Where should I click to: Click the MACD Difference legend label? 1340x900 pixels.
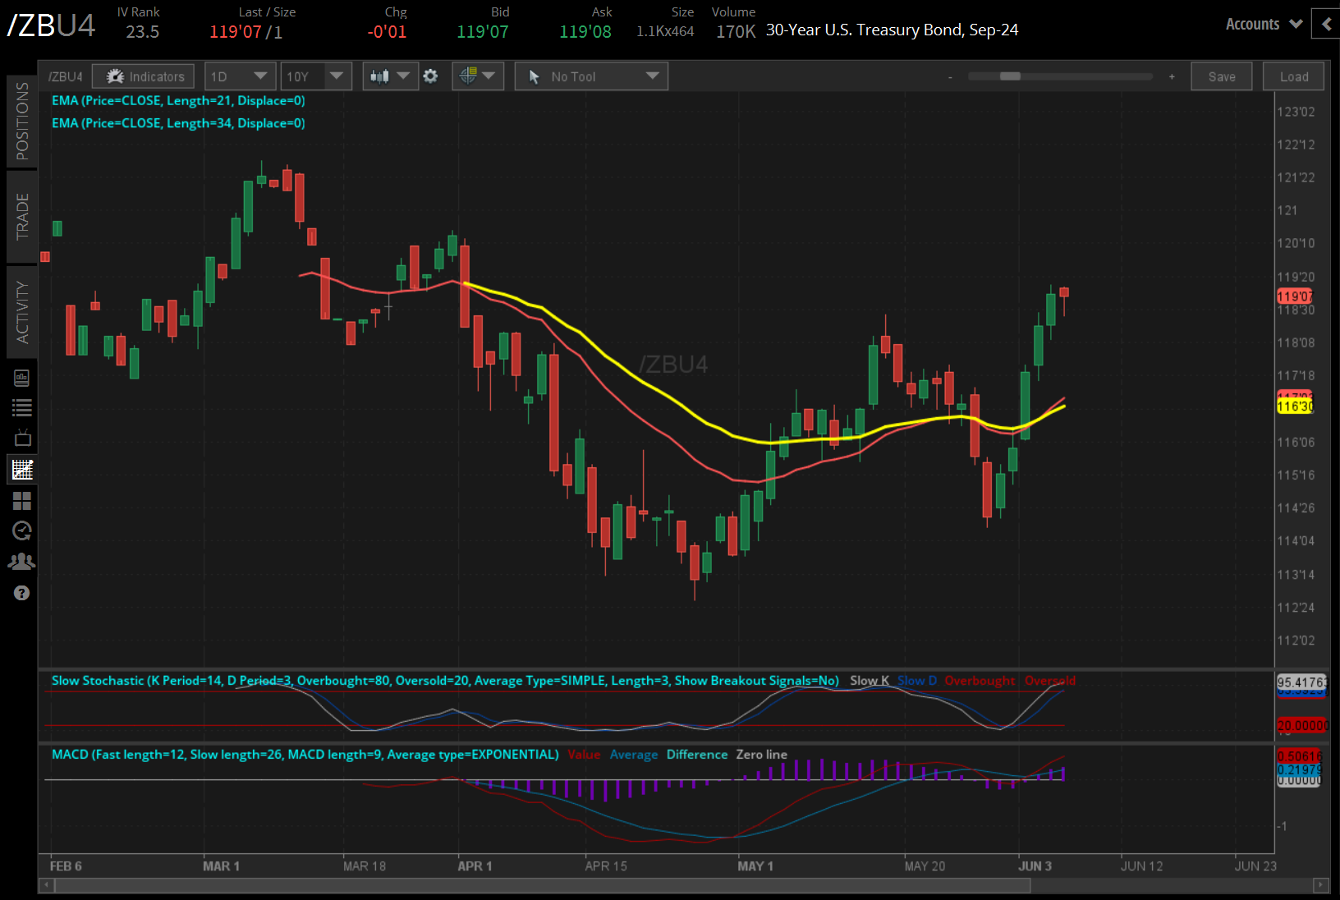(697, 755)
